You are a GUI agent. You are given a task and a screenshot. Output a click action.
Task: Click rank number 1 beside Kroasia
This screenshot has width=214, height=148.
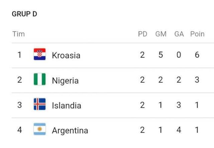tap(19, 55)
